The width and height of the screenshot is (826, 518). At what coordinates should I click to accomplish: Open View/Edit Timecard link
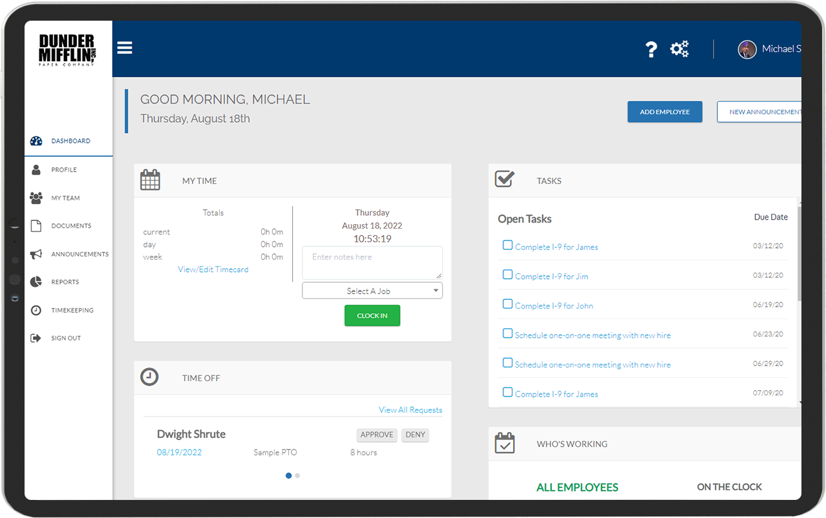[213, 269]
